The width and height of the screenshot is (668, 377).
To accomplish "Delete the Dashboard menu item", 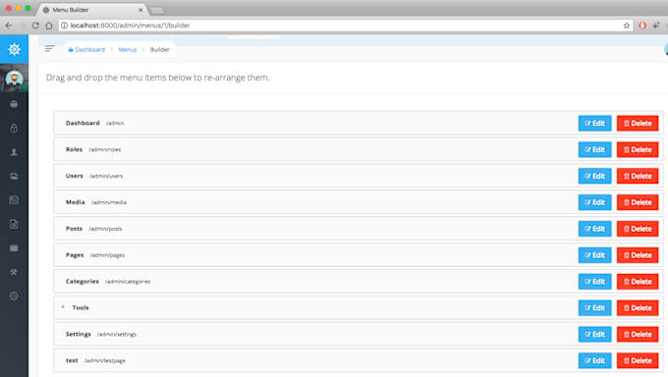I will (638, 123).
